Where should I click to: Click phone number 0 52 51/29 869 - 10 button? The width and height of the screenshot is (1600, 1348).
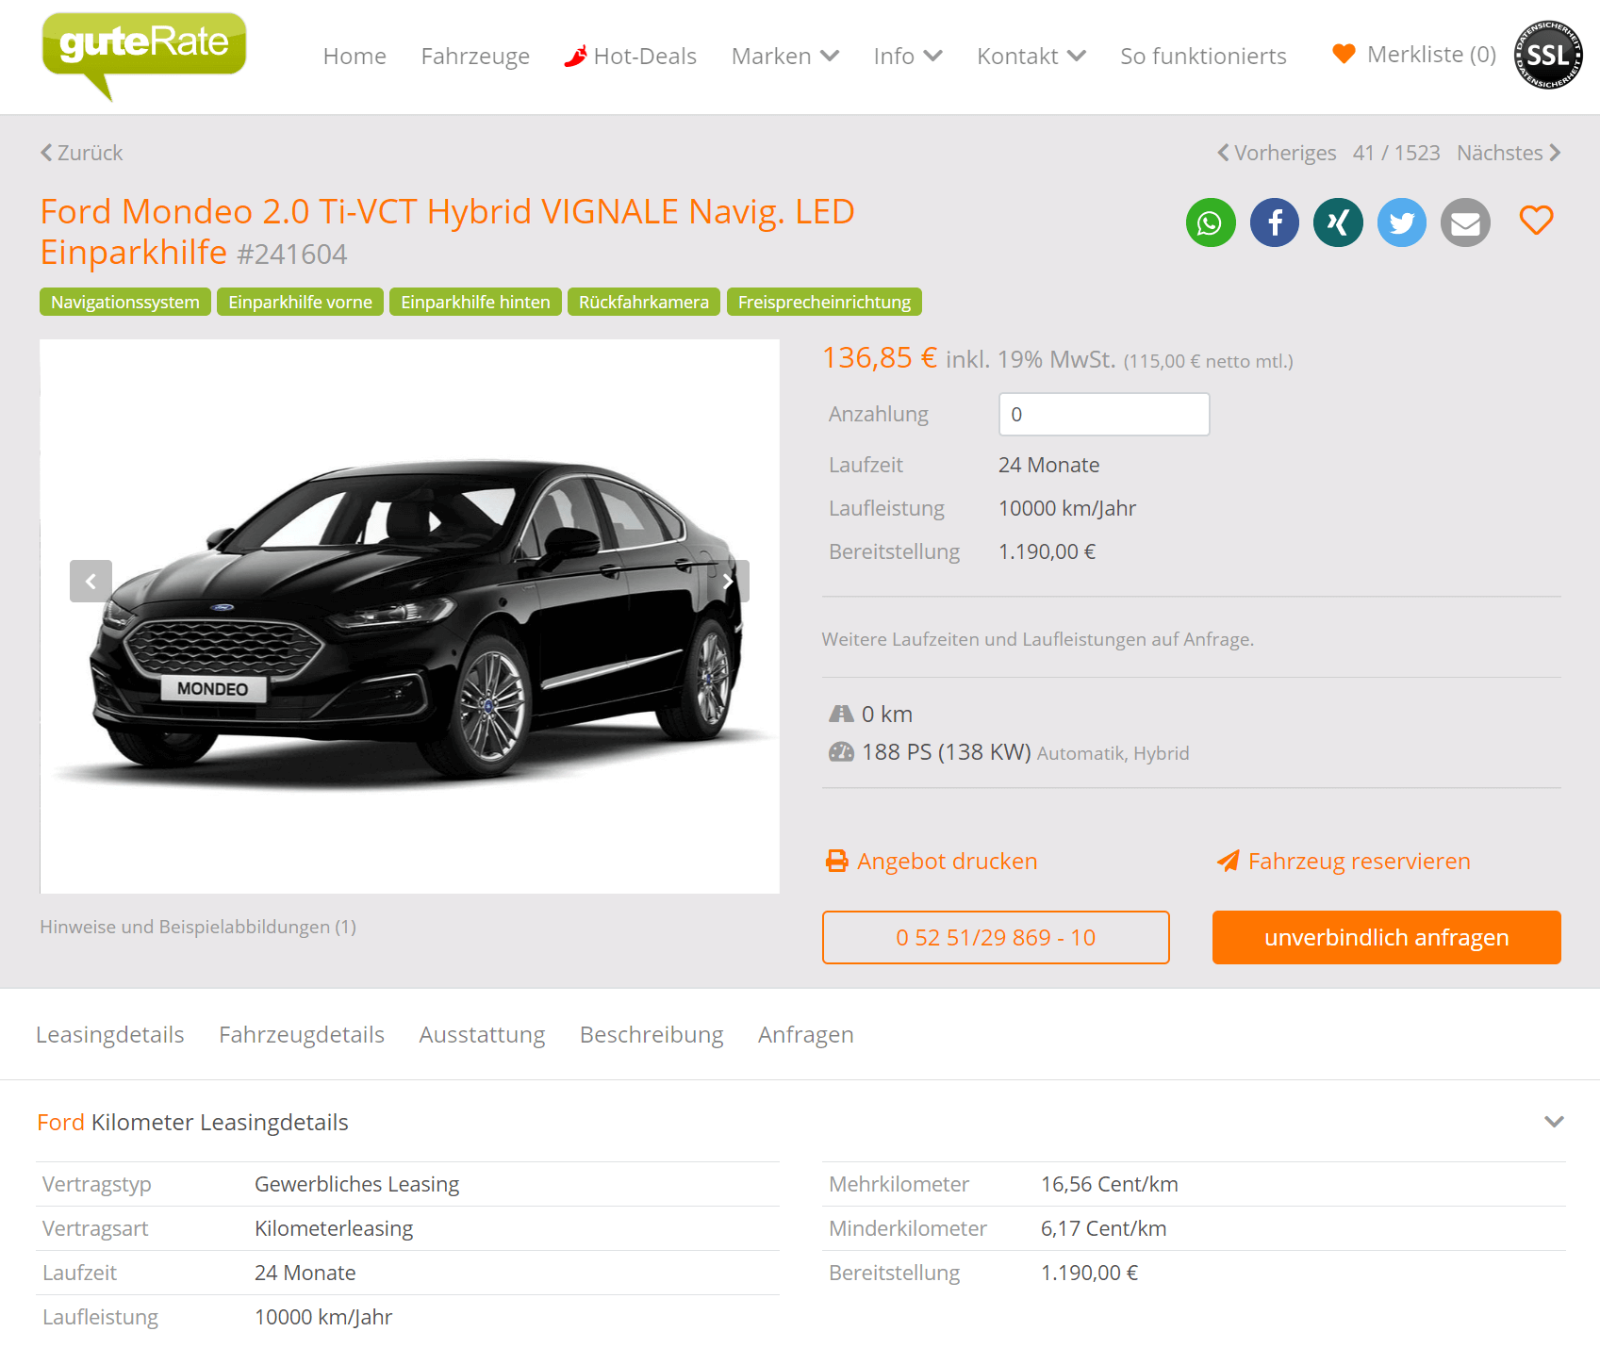(x=996, y=937)
